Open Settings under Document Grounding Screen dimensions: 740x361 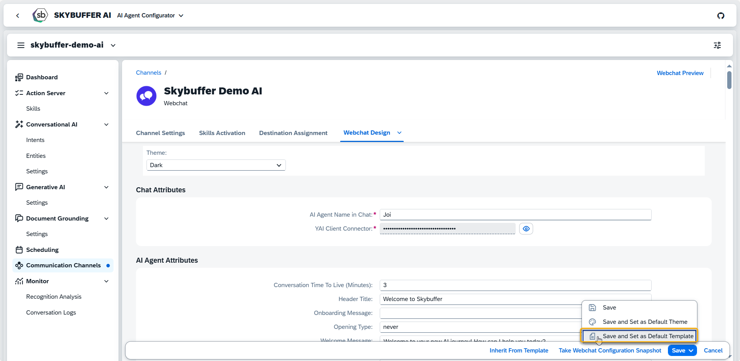pos(37,234)
